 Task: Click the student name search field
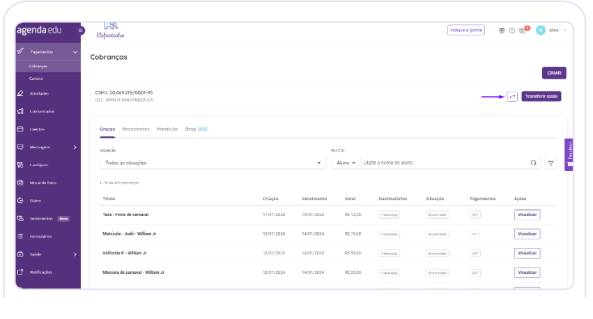[x=444, y=163]
